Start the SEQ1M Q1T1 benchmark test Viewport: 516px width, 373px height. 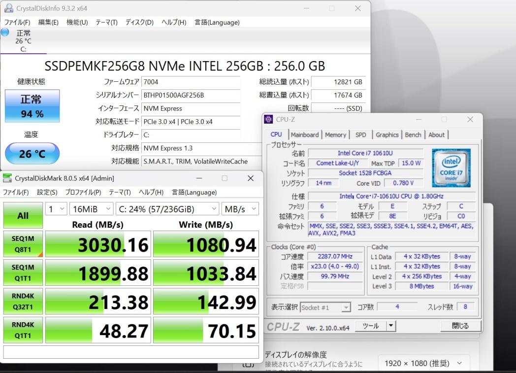(x=23, y=272)
